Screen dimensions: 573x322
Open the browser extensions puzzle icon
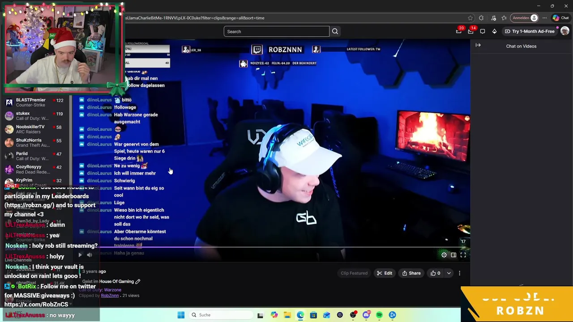click(x=481, y=18)
